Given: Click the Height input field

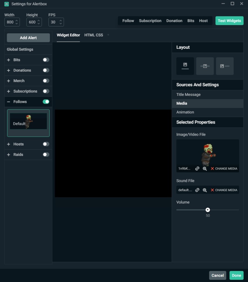Looking at the screenshot, I should [x=34, y=22].
